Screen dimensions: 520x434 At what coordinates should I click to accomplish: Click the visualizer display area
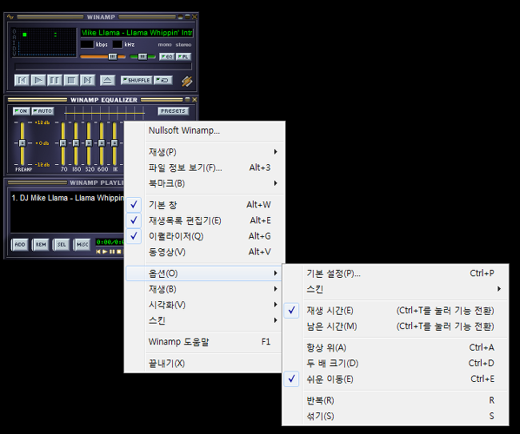(44, 42)
